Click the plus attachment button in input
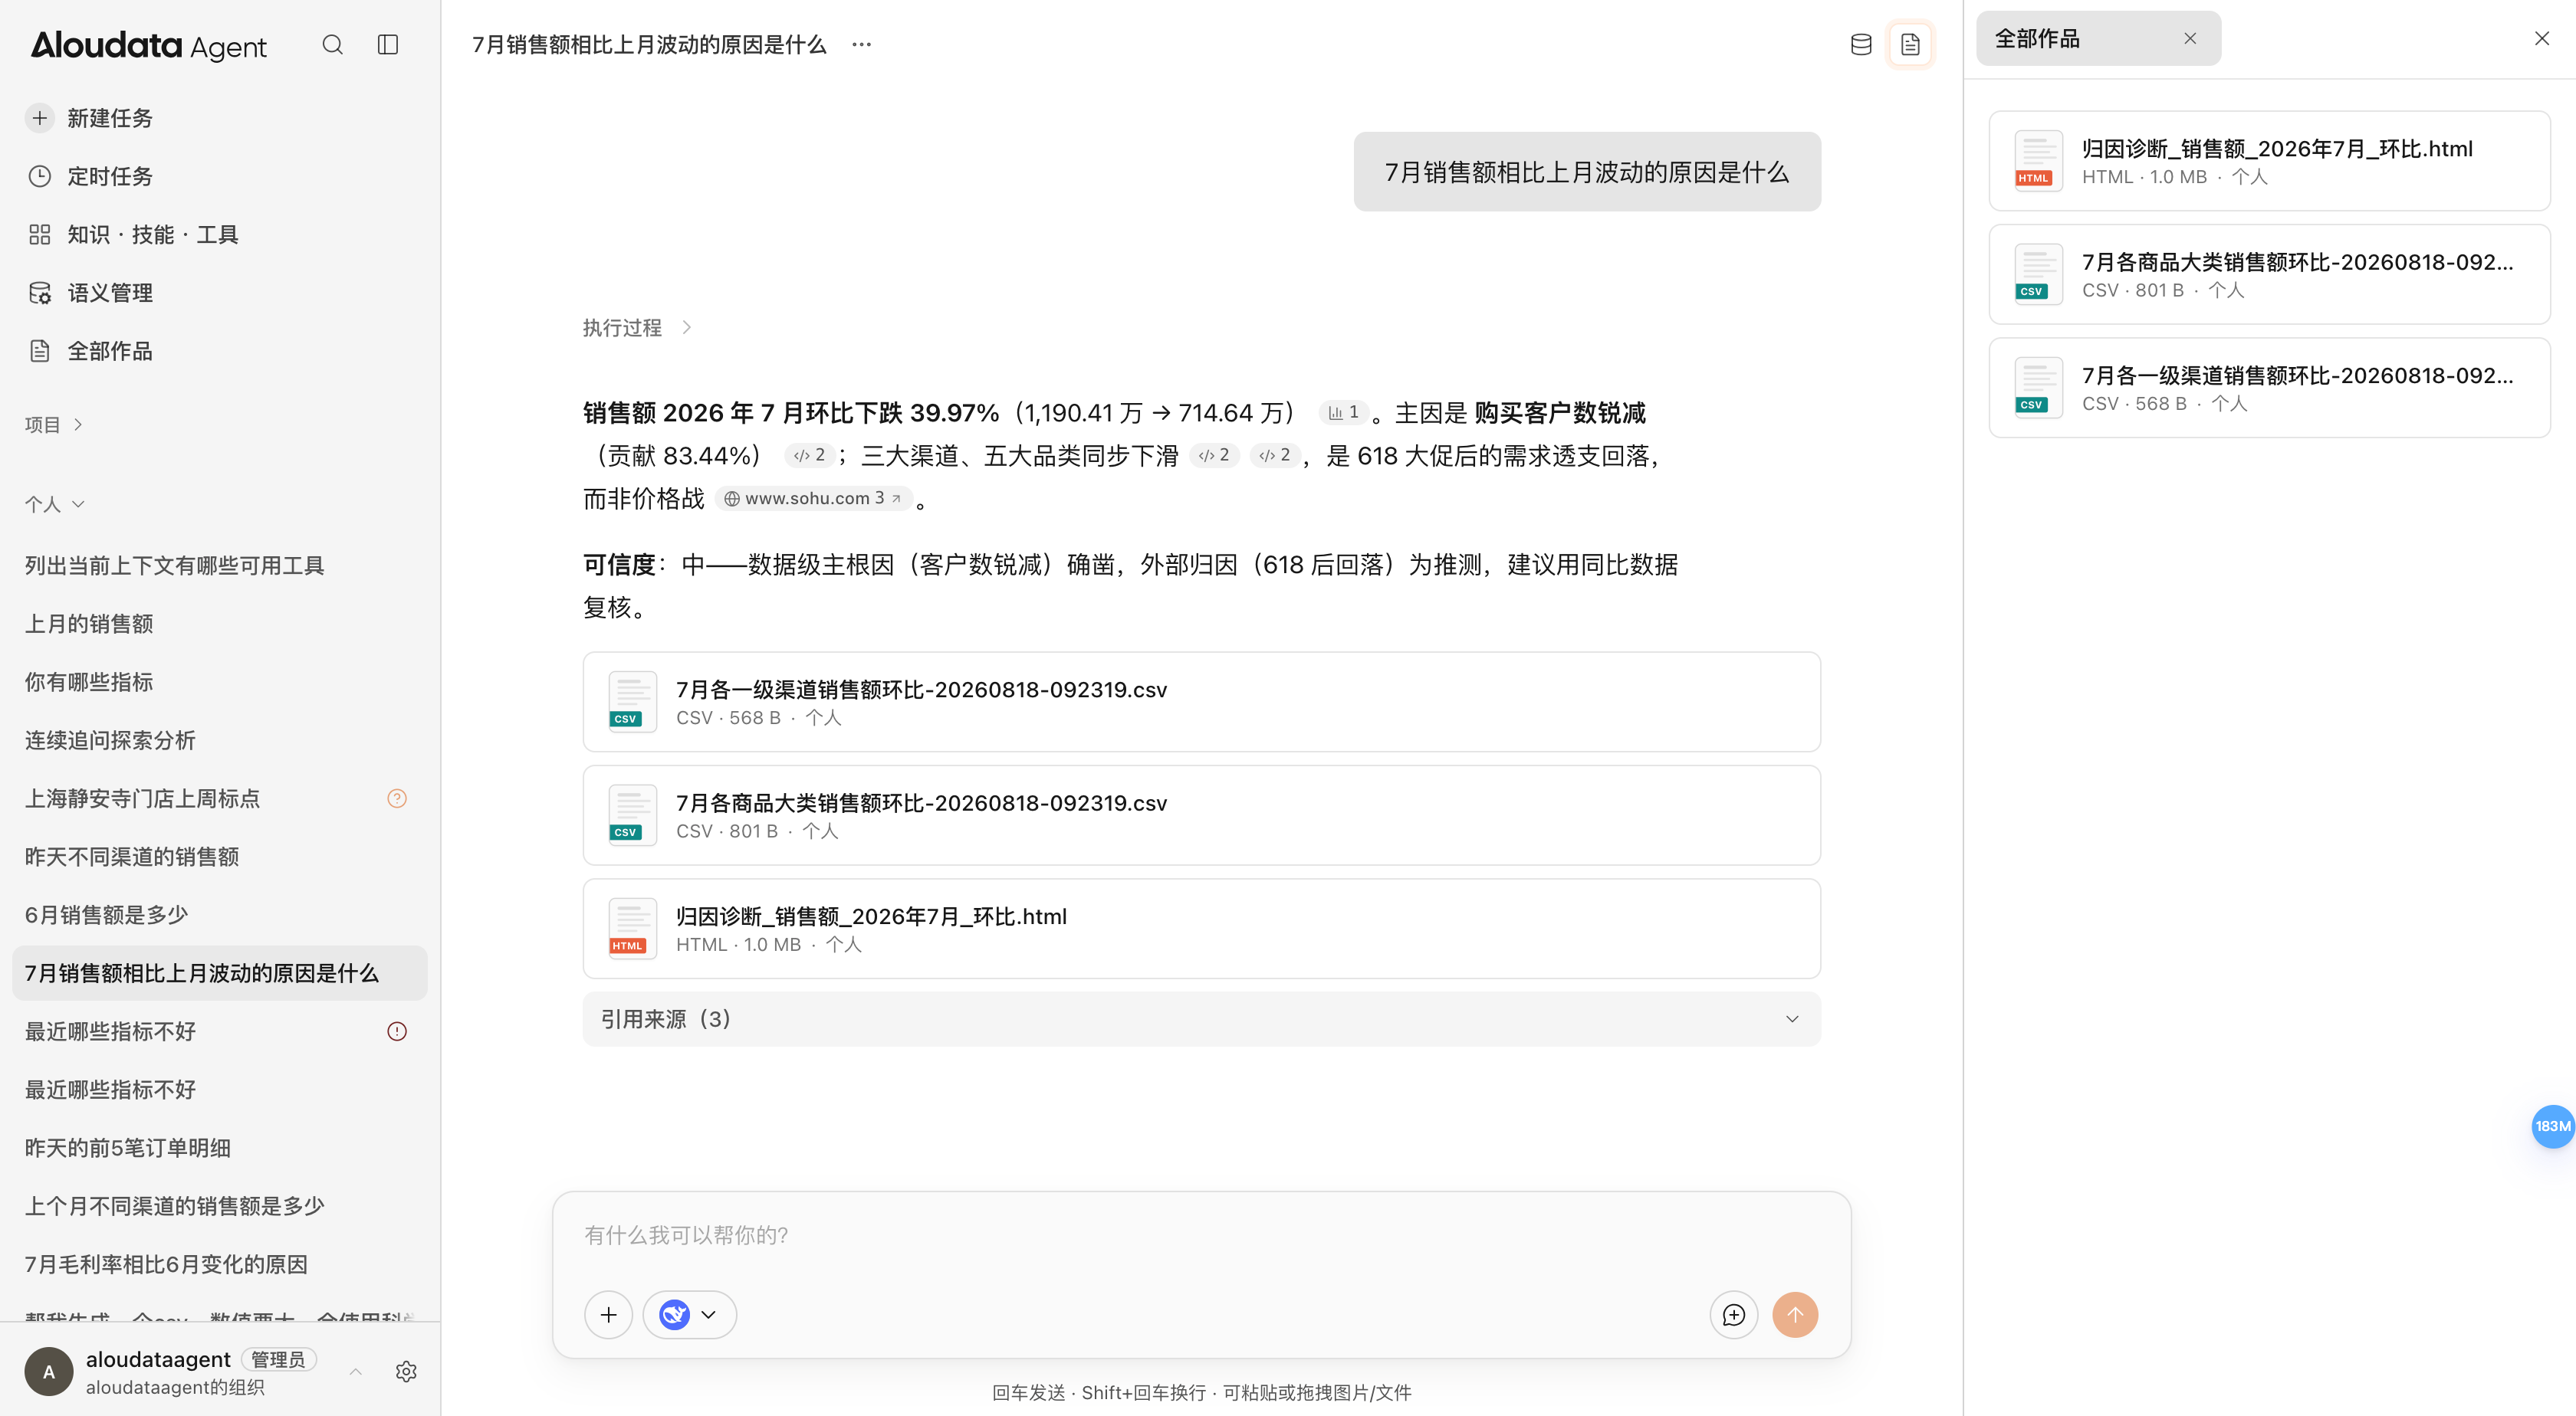 pyautogui.click(x=608, y=1315)
